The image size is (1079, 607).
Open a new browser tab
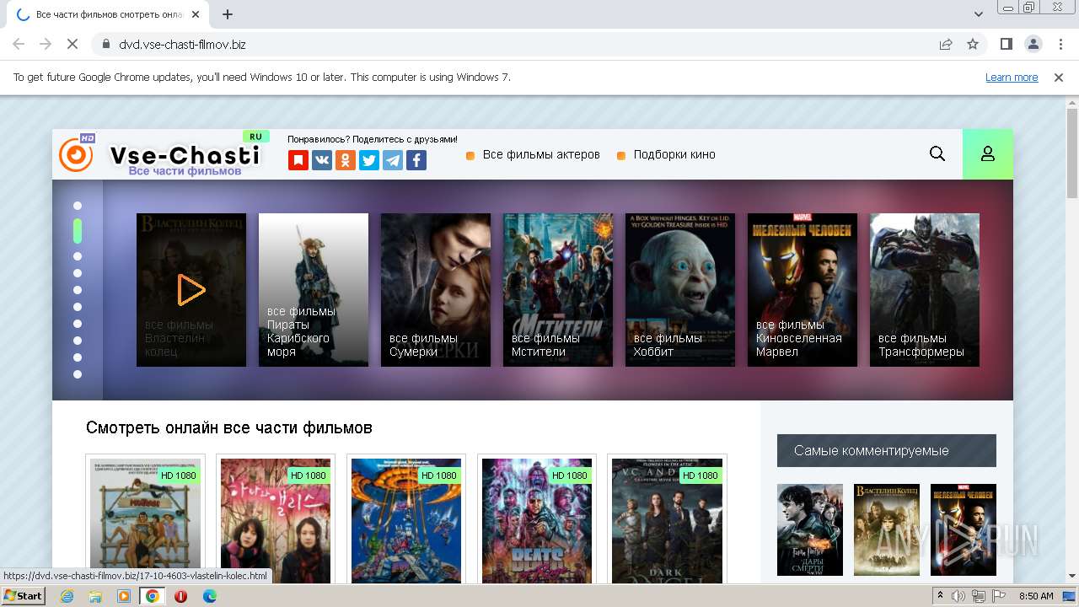(228, 14)
